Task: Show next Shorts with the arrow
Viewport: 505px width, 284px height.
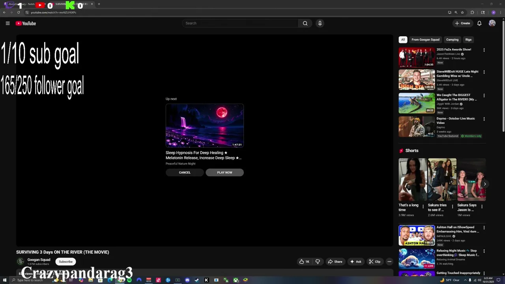Action: click(x=484, y=184)
